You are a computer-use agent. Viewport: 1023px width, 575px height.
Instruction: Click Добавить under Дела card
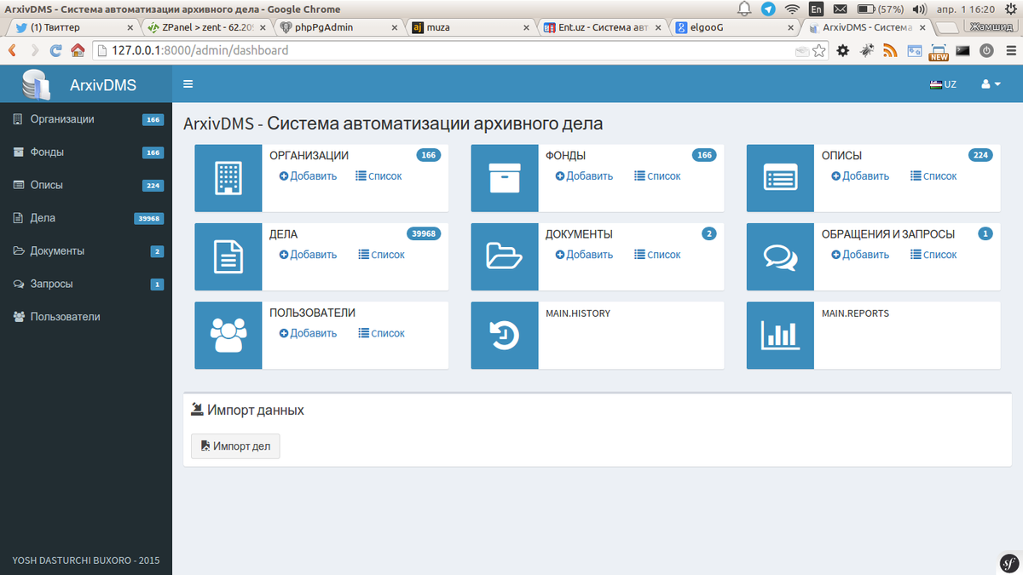coord(308,255)
